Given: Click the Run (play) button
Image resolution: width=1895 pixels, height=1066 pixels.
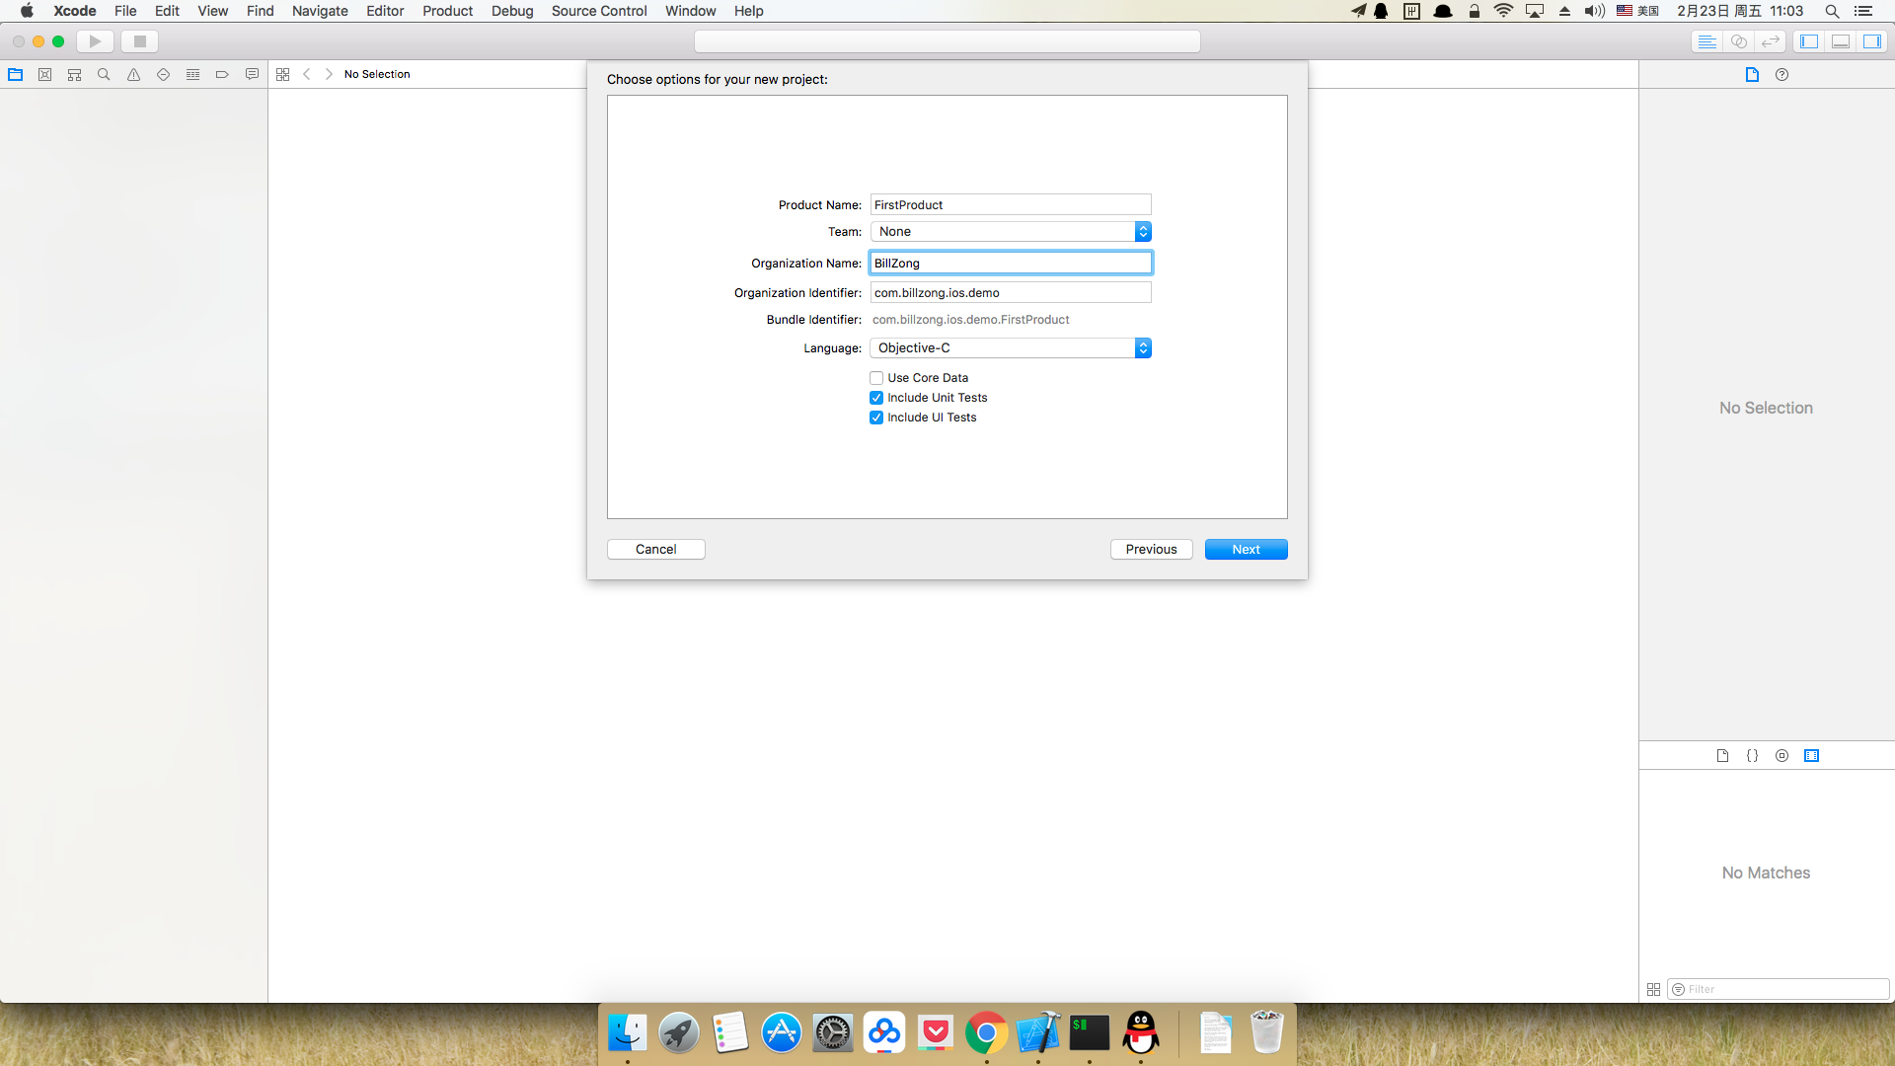Looking at the screenshot, I should pos(95,41).
